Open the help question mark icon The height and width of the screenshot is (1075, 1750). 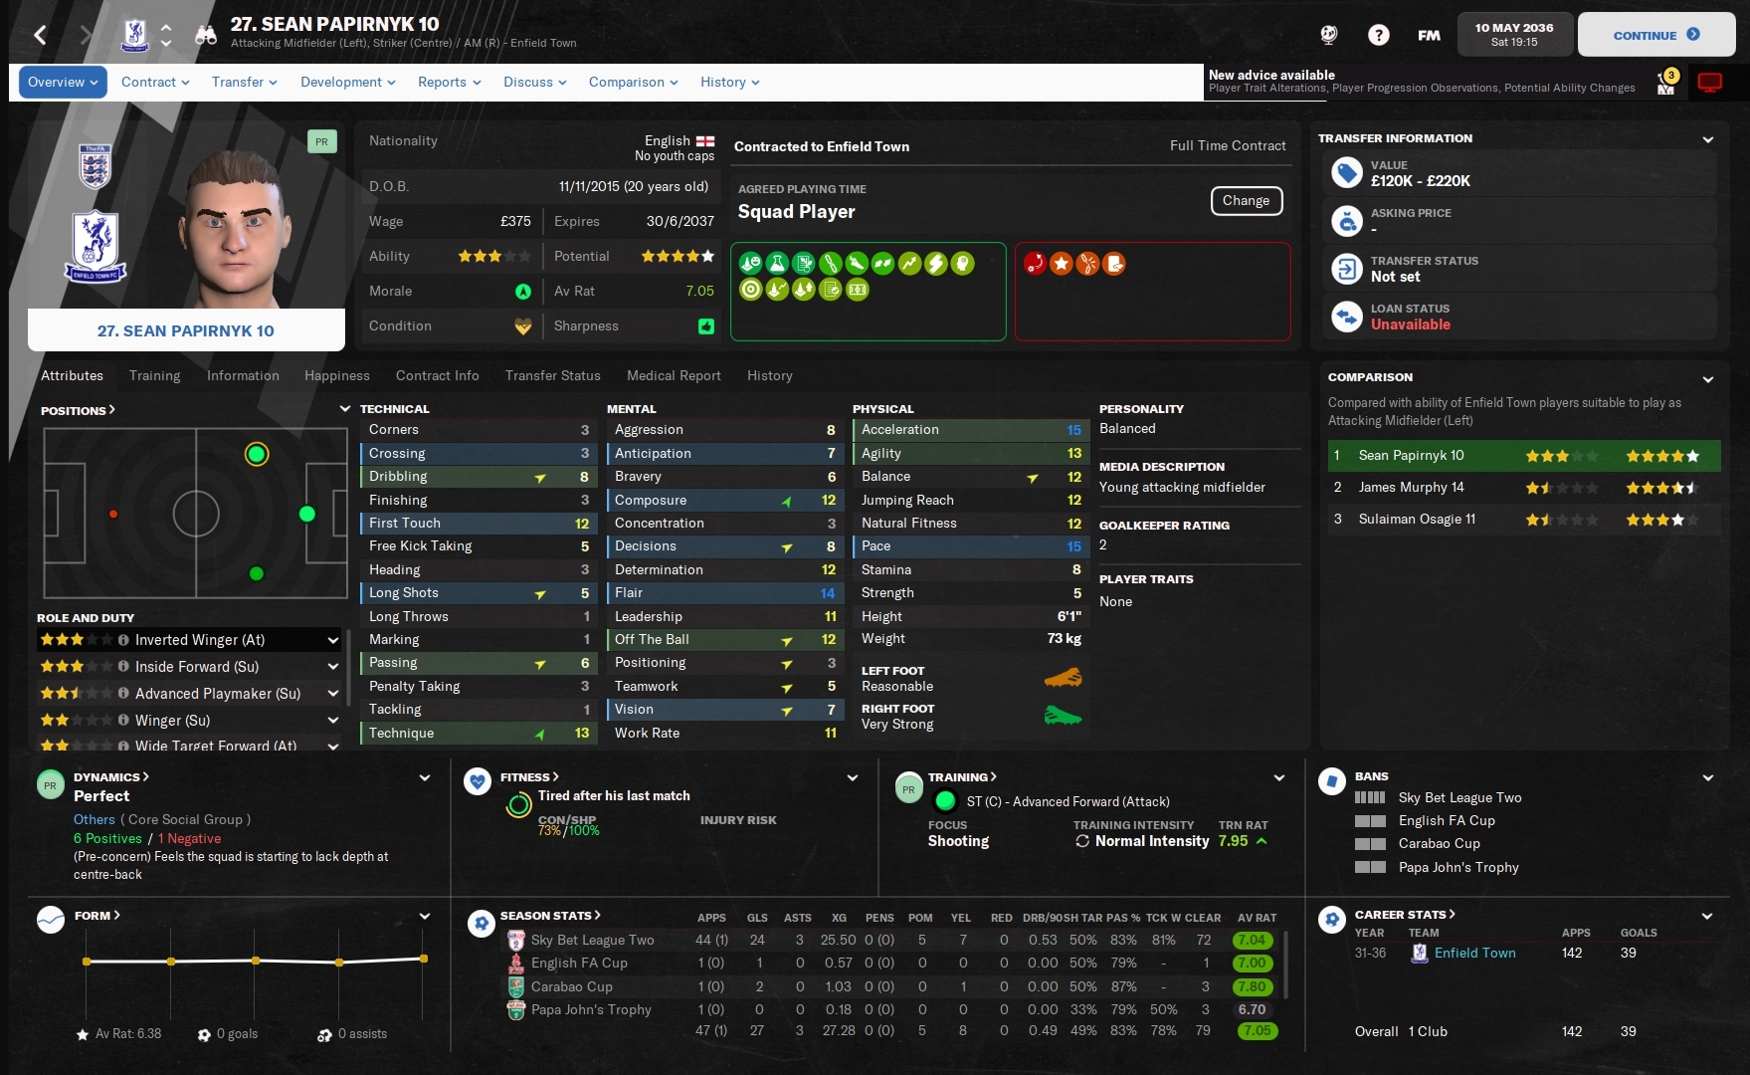[x=1378, y=35]
